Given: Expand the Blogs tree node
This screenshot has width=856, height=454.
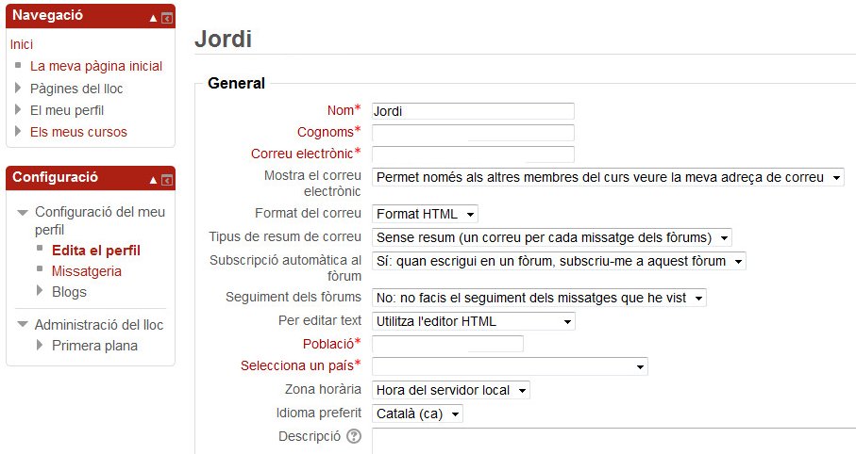Looking at the screenshot, I should click(41, 292).
